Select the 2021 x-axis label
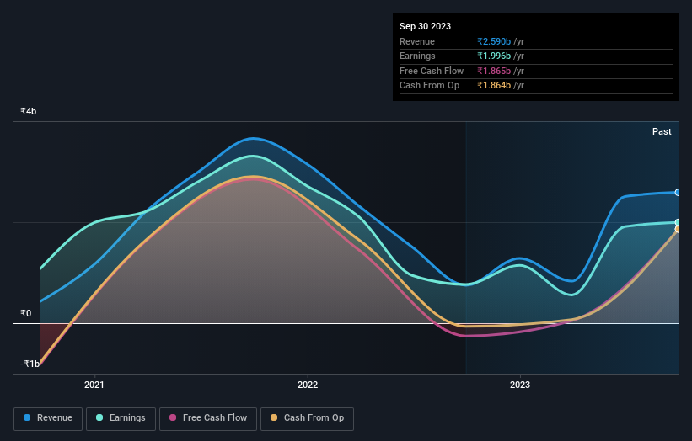 94,385
